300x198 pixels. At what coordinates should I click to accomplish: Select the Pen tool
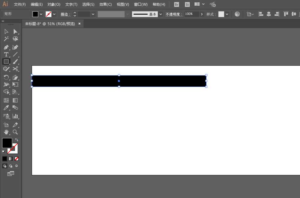[6, 47]
